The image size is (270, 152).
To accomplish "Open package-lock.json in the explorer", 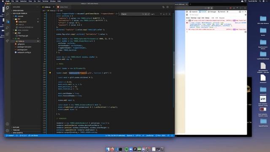I will click(25, 47).
